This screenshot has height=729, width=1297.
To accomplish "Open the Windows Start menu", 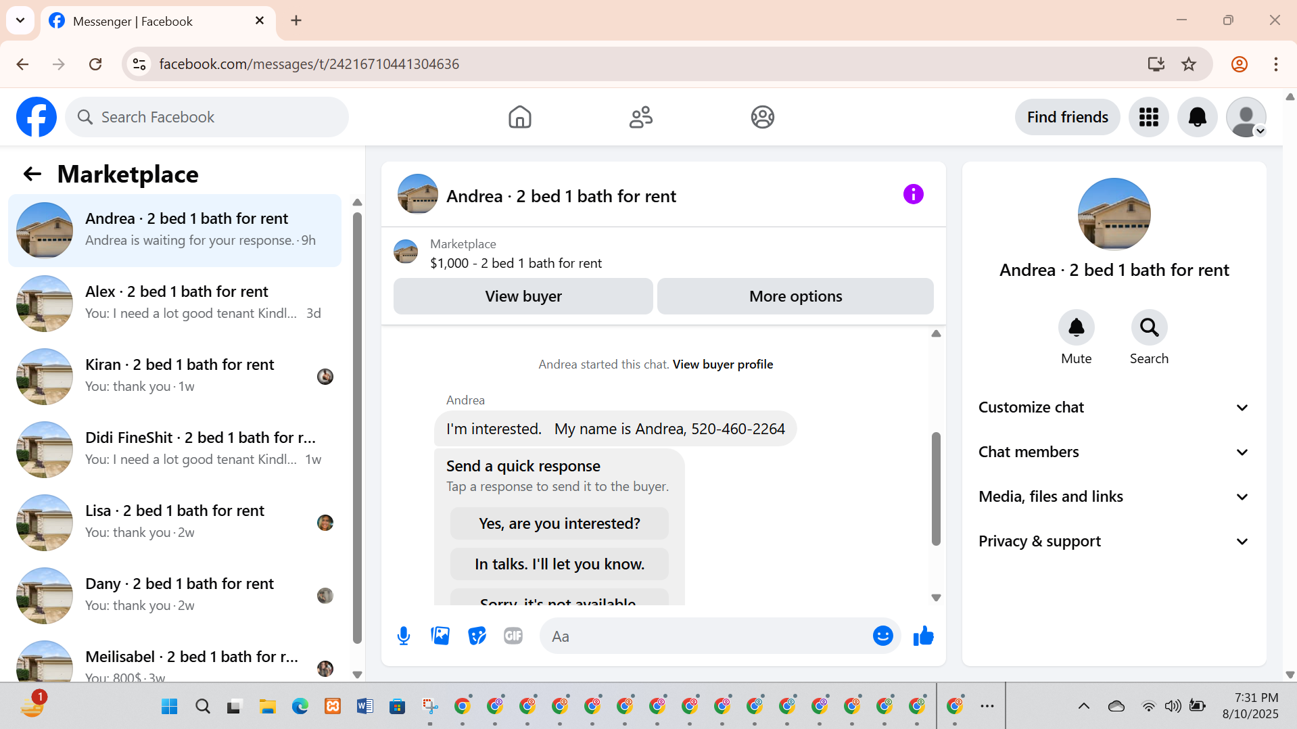I will [169, 707].
